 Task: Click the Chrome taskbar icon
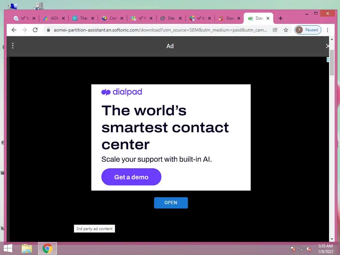pos(47,248)
